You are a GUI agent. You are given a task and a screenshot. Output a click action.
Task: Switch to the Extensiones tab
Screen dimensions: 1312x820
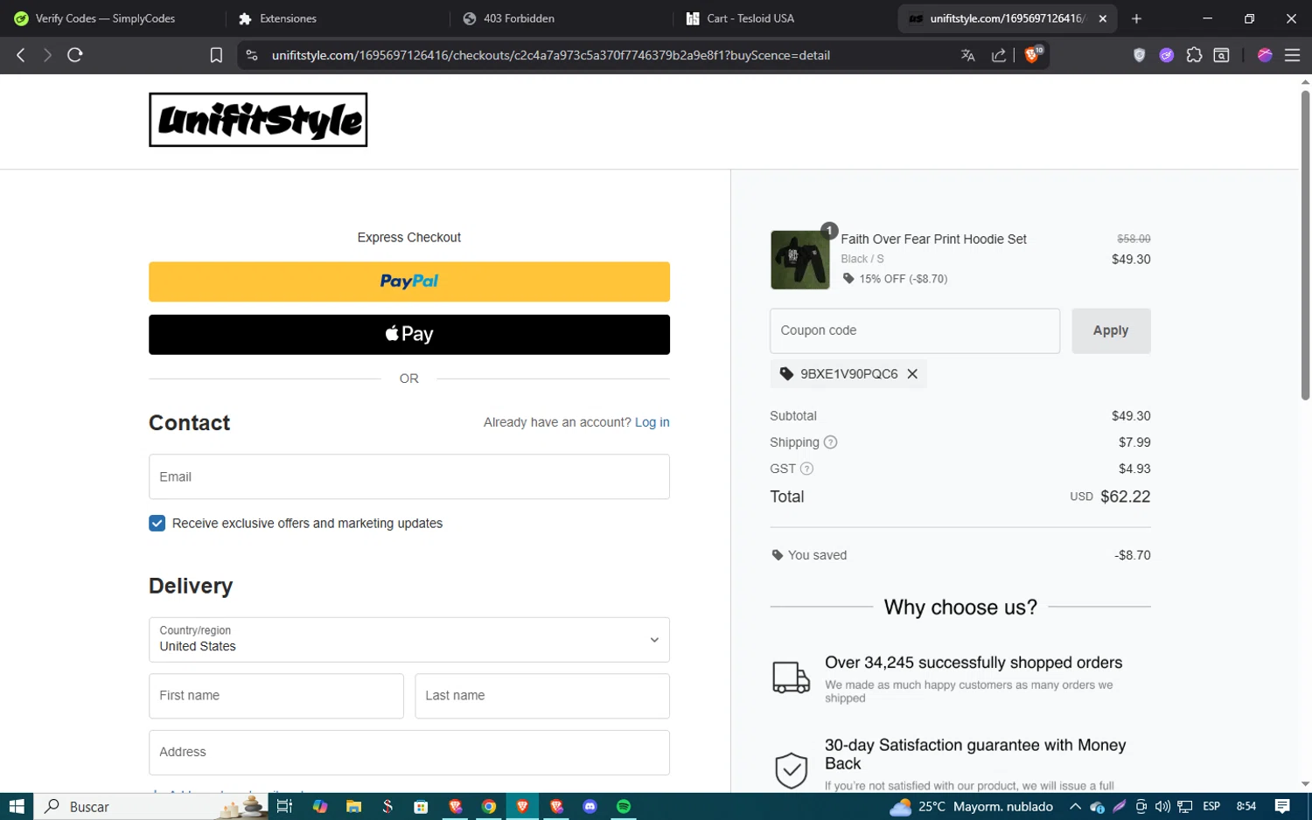[x=289, y=18]
